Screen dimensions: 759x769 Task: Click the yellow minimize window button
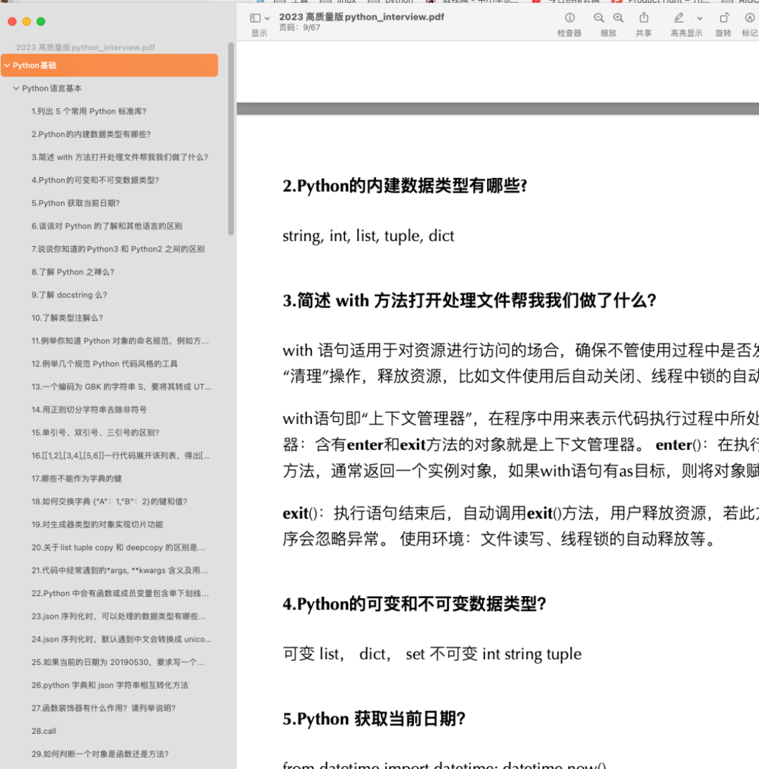tap(27, 22)
